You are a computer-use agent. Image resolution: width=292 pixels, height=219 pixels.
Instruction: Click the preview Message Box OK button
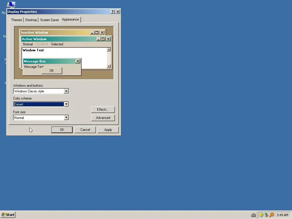point(52,71)
